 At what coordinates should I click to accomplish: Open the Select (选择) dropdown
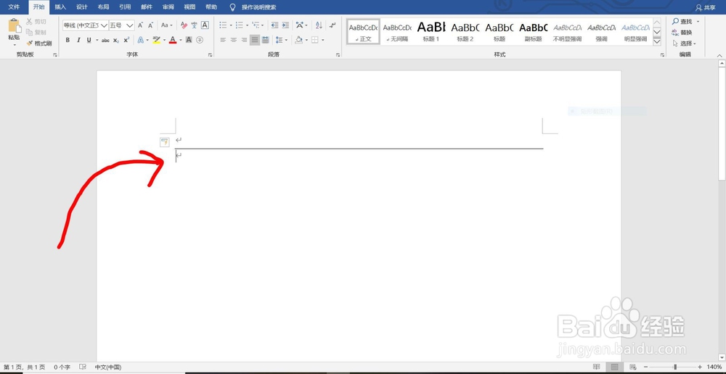click(x=685, y=43)
